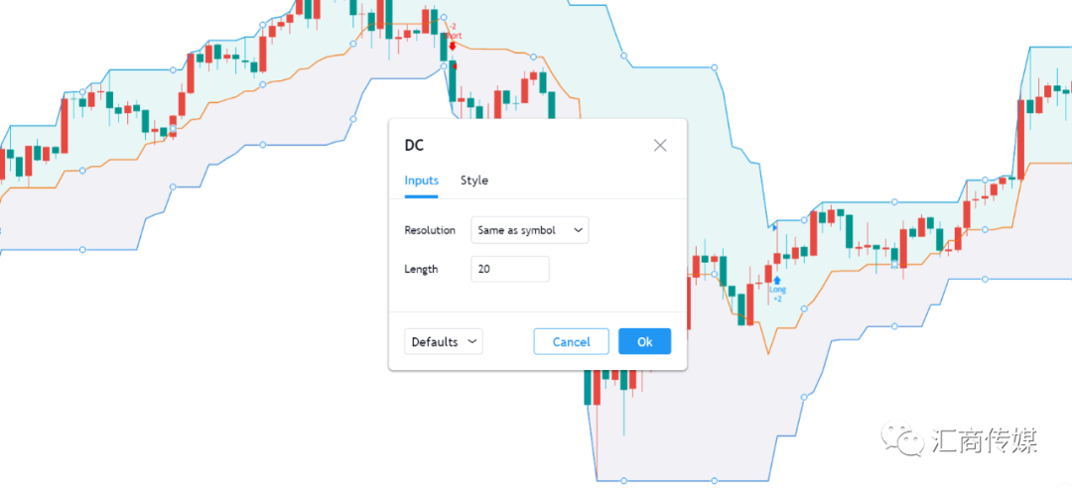Click the chevron arrow inside Resolution box

[579, 230]
